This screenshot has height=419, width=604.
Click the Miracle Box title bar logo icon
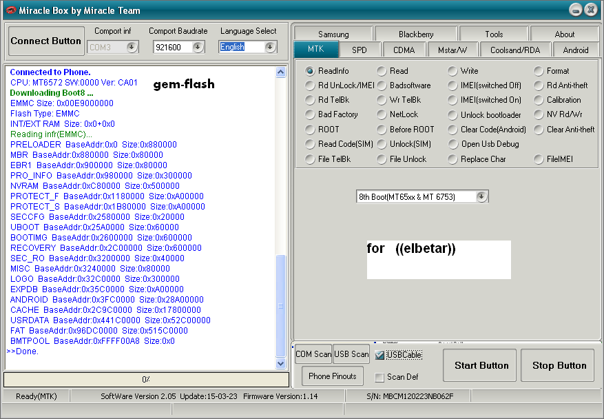(11, 10)
